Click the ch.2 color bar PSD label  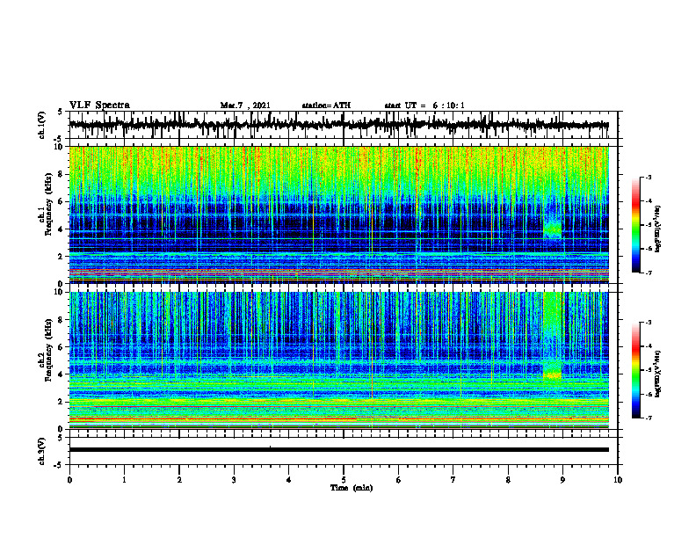tap(658, 374)
